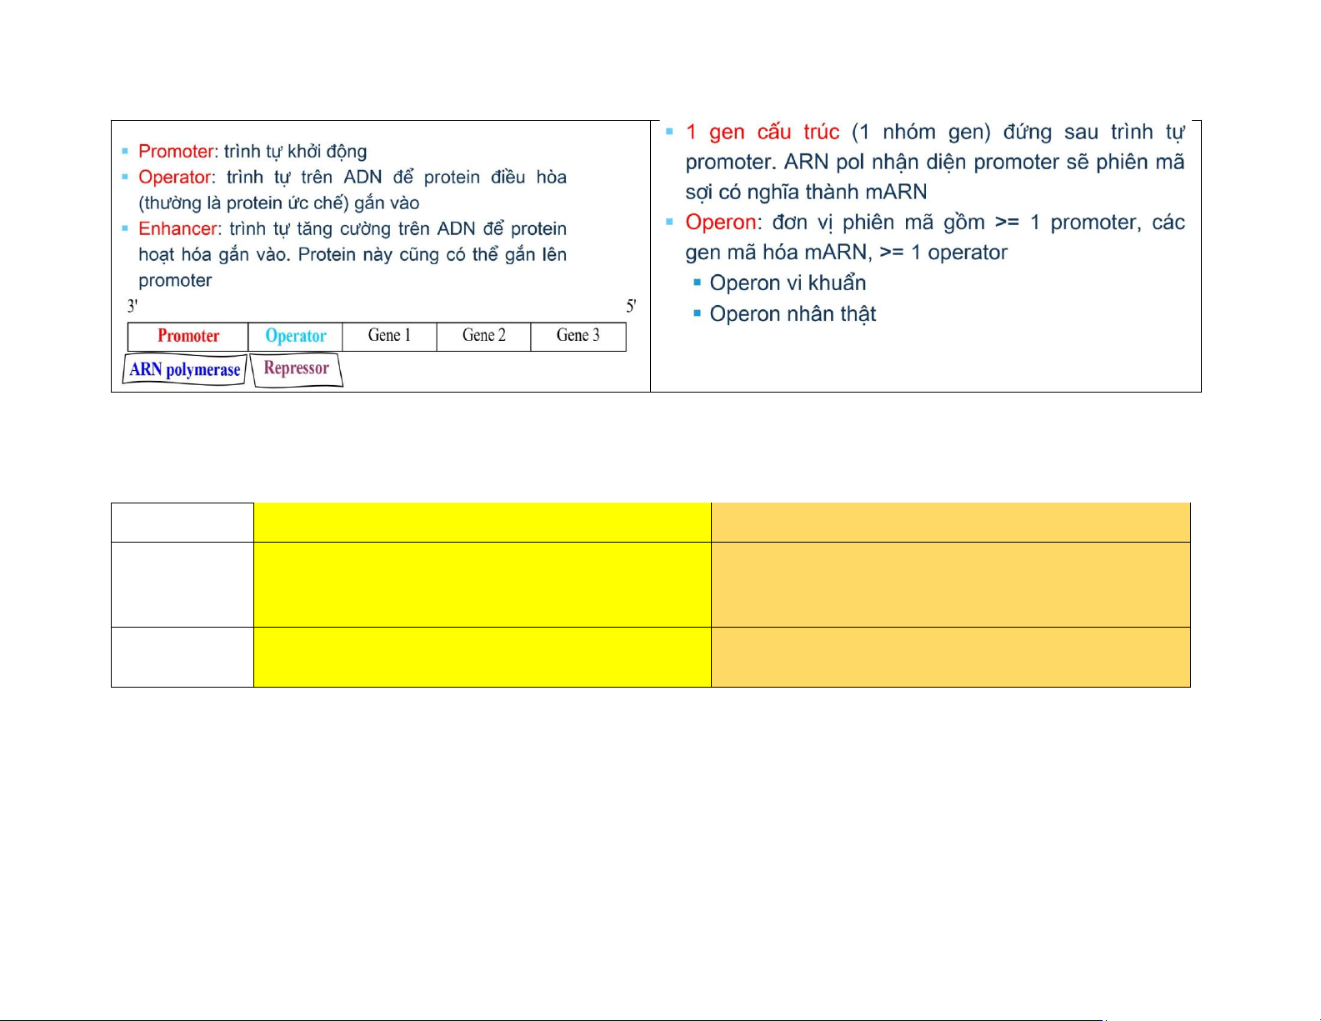The height and width of the screenshot is (1021, 1321).
Task: Select the "Operon nhân thật" sub-bullet
Action: pyautogui.click(x=793, y=314)
